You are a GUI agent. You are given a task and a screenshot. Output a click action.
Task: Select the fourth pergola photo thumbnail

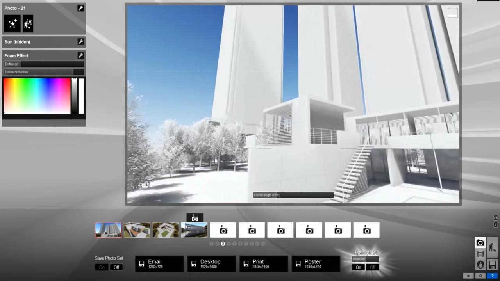point(194,230)
